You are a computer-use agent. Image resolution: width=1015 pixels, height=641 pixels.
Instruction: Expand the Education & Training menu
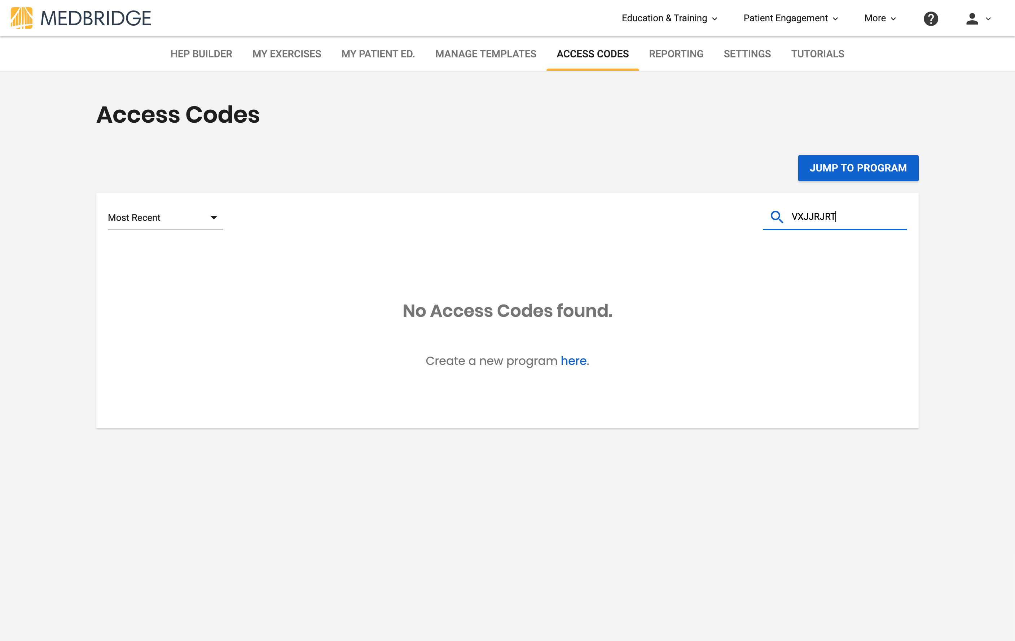[669, 18]
